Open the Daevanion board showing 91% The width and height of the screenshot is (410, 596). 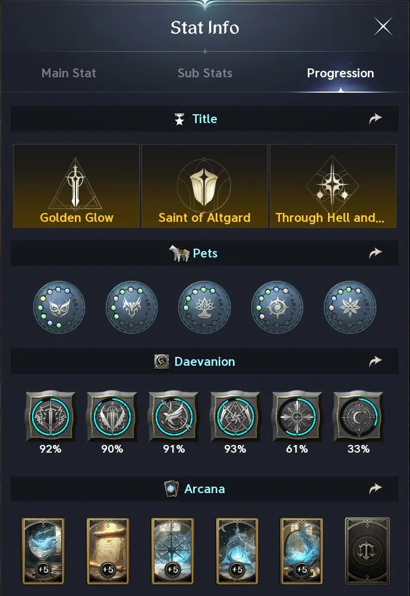(x=174, y=418)
